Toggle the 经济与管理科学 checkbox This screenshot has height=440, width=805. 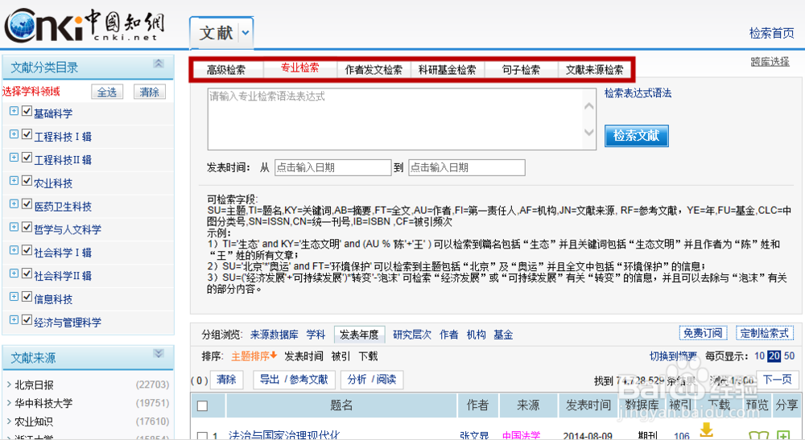tap(27, 320)
